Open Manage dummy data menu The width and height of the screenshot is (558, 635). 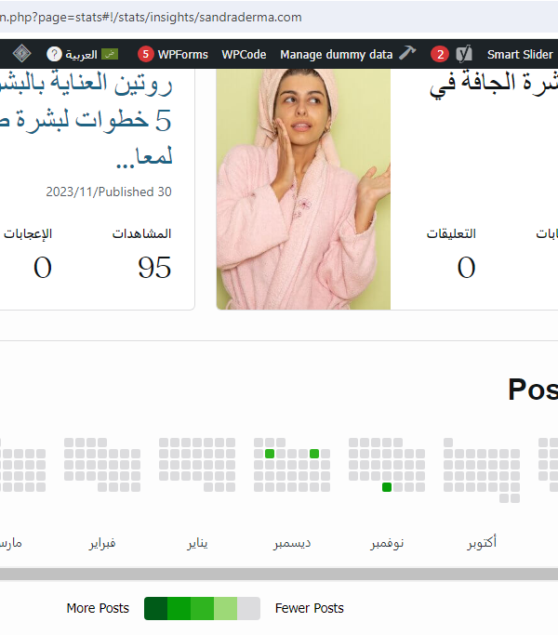coord(337,54)
